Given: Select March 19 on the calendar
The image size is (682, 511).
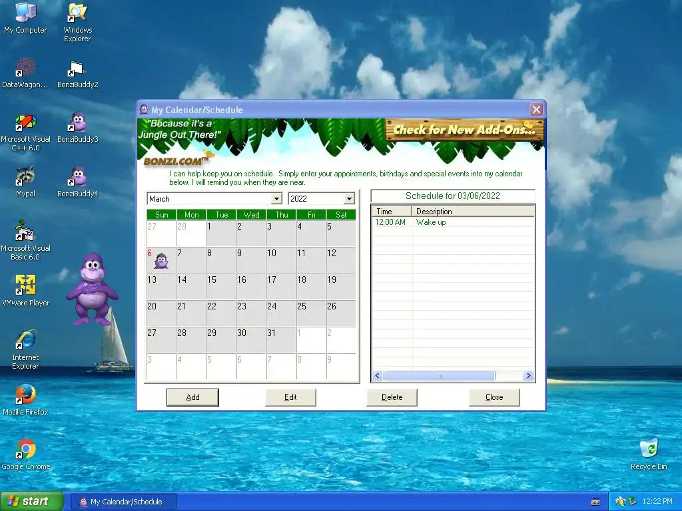Looking at the screenshot, I should tap(341, 286).
